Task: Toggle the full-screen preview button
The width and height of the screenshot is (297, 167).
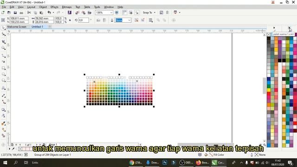Action: (116, 13)
